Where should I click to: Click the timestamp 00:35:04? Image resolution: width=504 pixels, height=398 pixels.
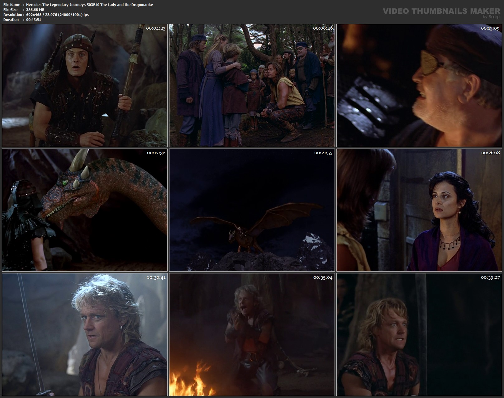[323, 277]
